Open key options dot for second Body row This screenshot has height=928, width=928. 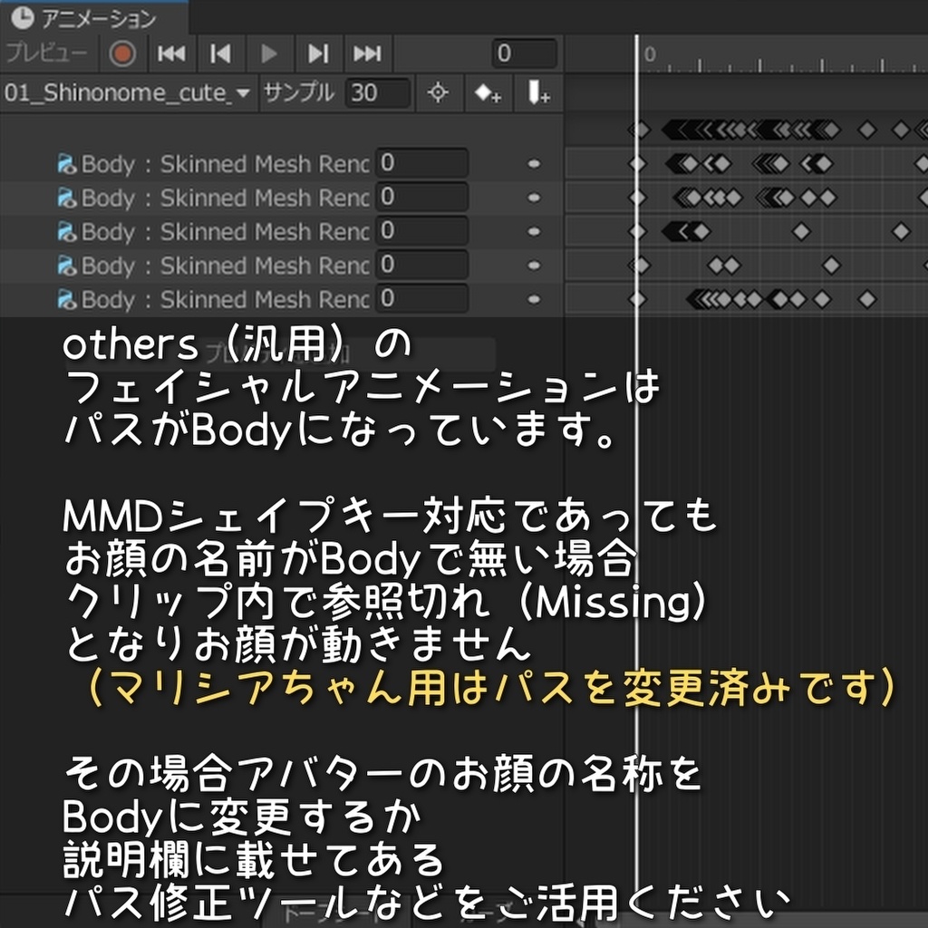(534, 198)
